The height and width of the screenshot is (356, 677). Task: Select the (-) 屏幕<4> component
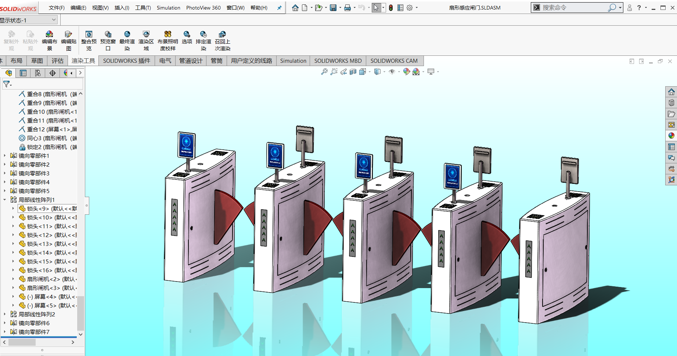48,297
